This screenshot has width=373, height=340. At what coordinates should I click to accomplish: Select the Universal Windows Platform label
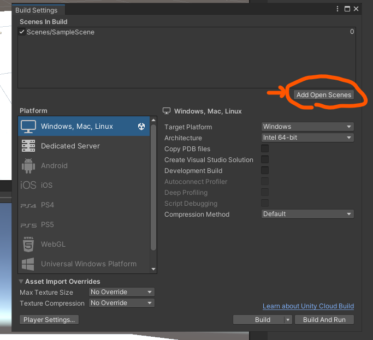[88, 264]
